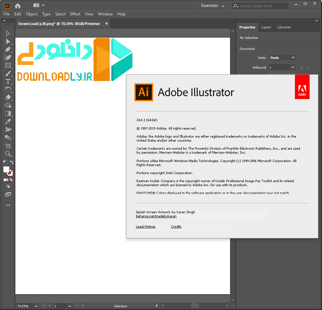
Task: Swap fill and stroke colors
Action: (x=11, y=162)
